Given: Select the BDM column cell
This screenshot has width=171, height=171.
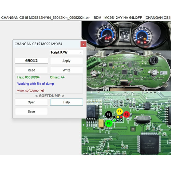Looking at the screenshot, I should tap(97, 18).
